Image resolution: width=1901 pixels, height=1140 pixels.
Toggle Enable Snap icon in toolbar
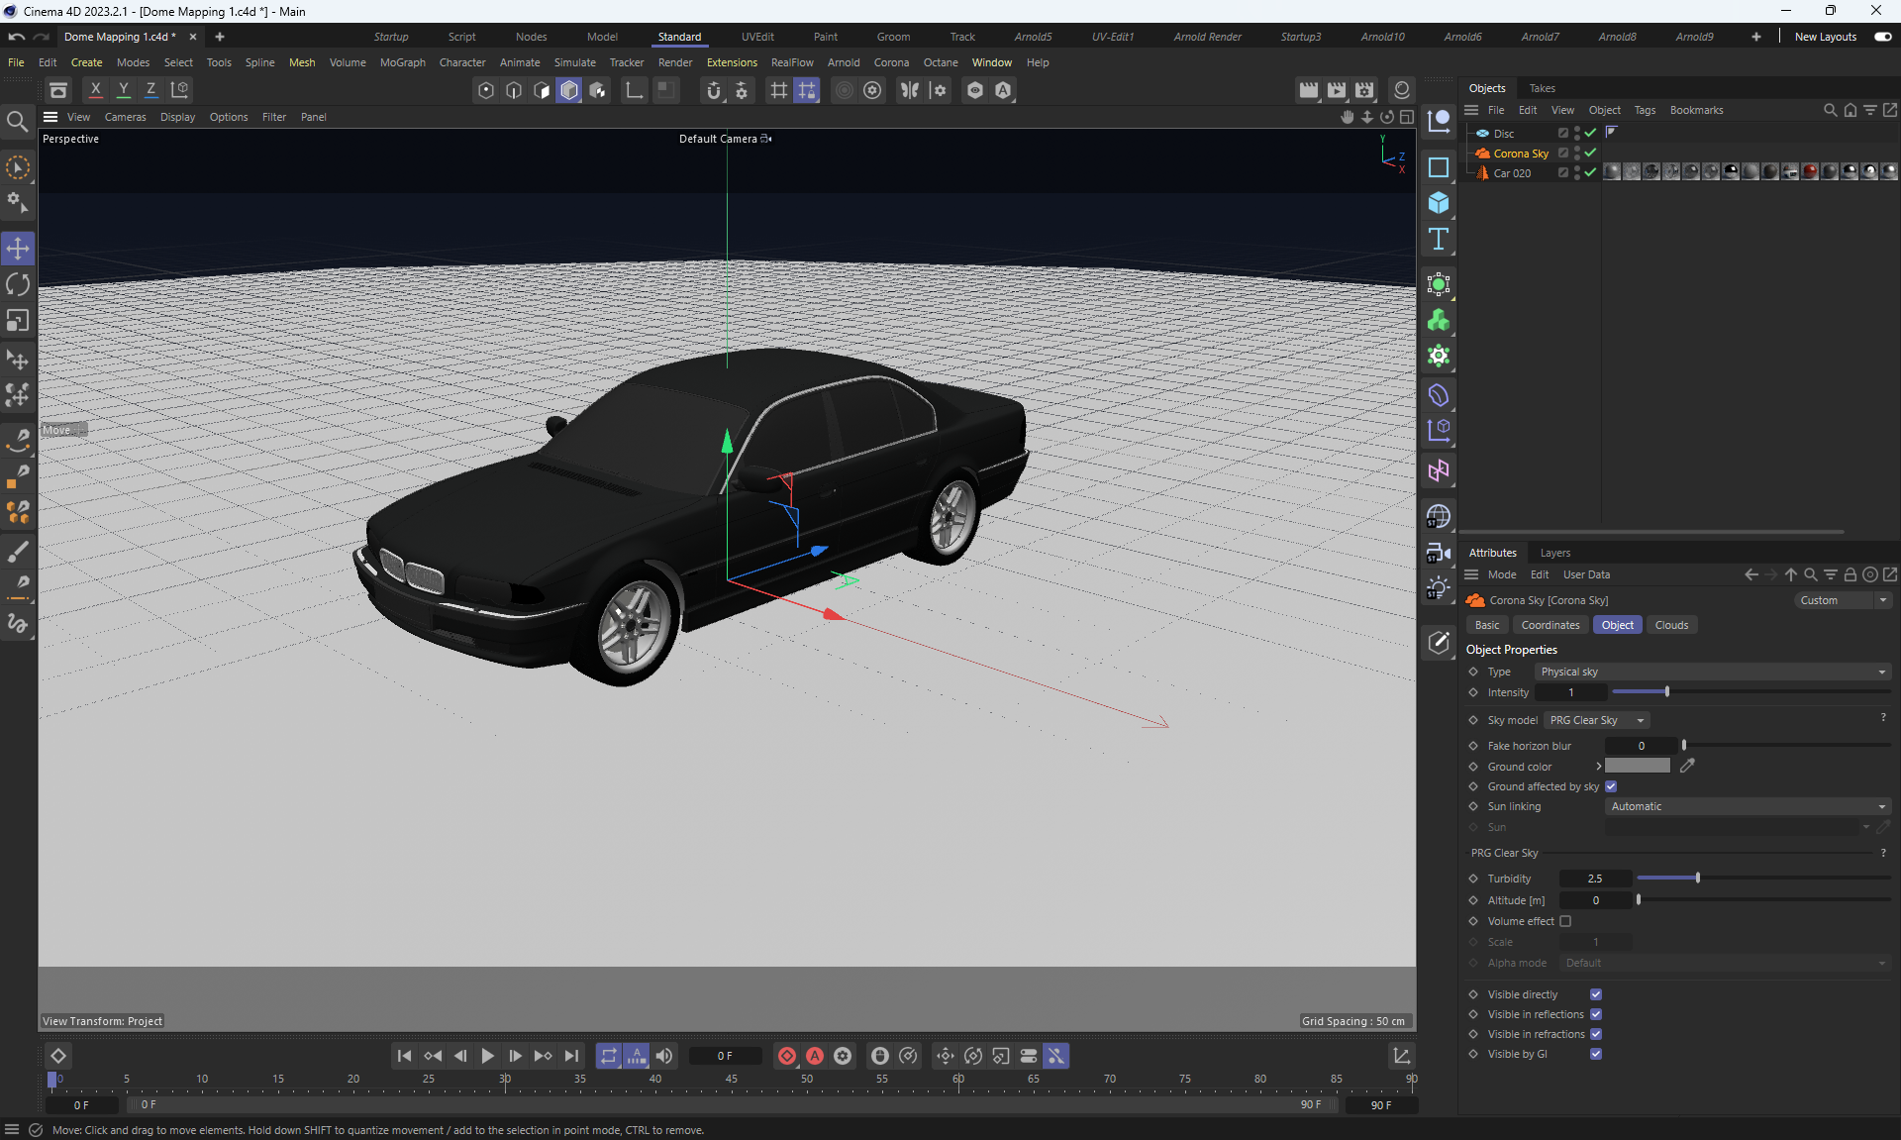click(713, 90)
